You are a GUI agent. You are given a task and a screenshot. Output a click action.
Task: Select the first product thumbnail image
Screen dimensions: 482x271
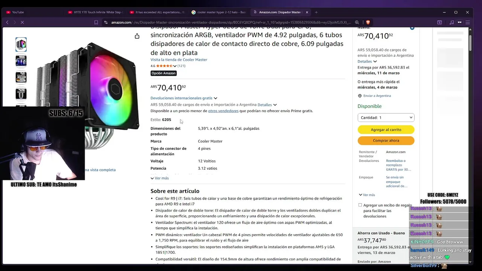point(21,44)
